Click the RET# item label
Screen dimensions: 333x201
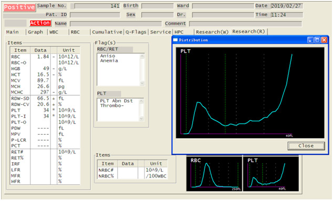click(17, 152)
